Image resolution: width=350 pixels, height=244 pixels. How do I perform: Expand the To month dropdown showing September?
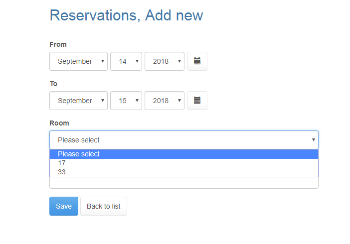tap(78, 101)
